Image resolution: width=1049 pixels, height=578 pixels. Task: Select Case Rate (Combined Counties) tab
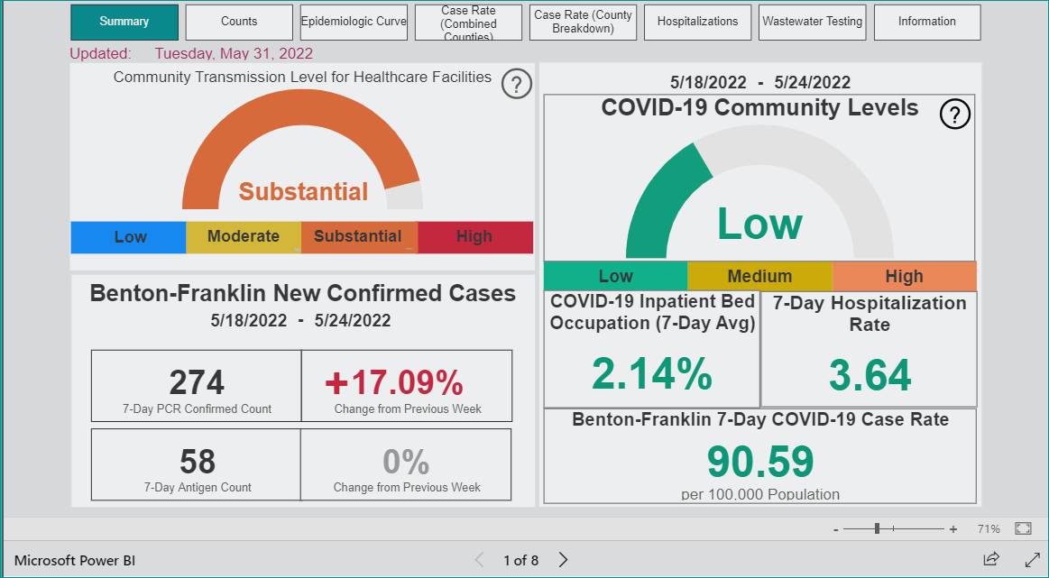[x=468, y=22]
